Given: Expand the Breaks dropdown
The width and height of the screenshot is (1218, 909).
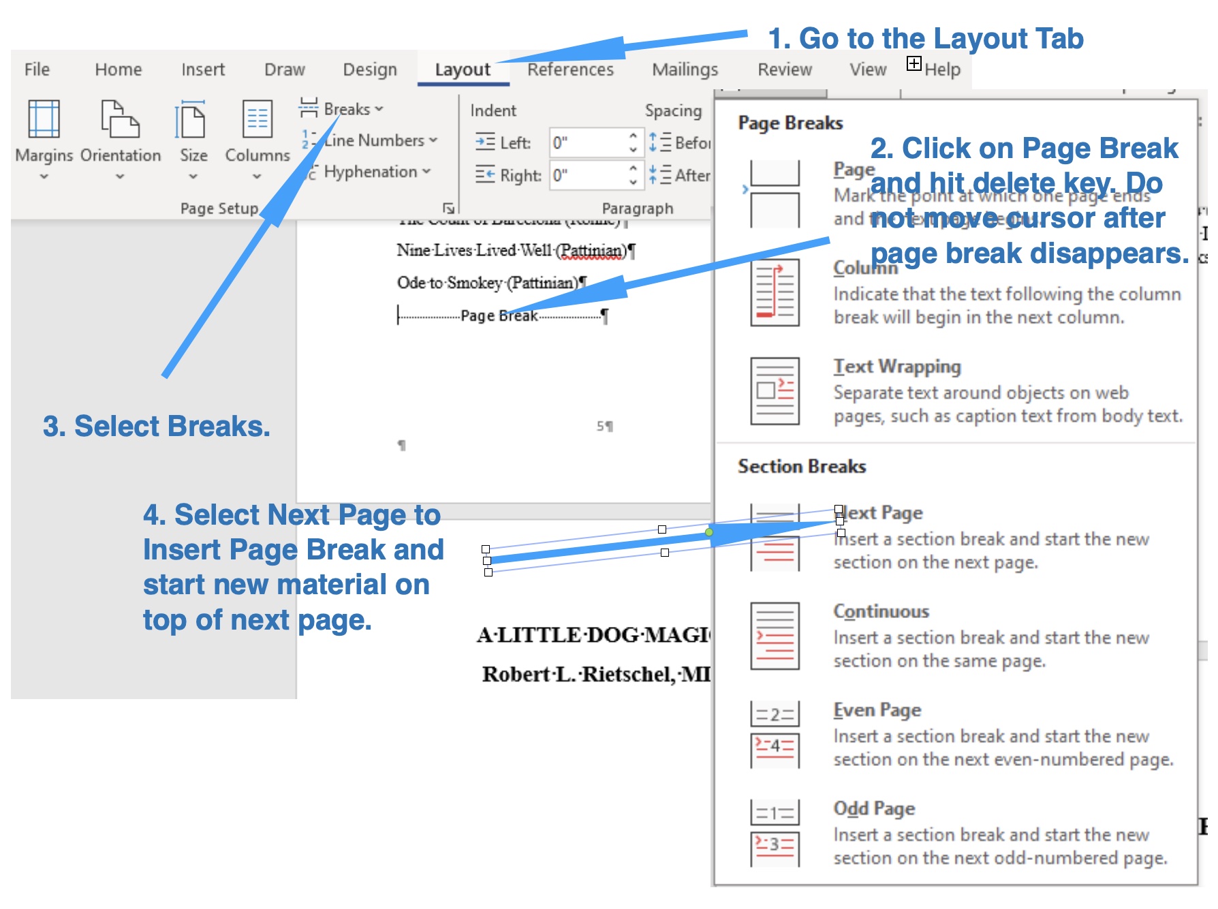Looking at the screenshot, I should [341, 109].
